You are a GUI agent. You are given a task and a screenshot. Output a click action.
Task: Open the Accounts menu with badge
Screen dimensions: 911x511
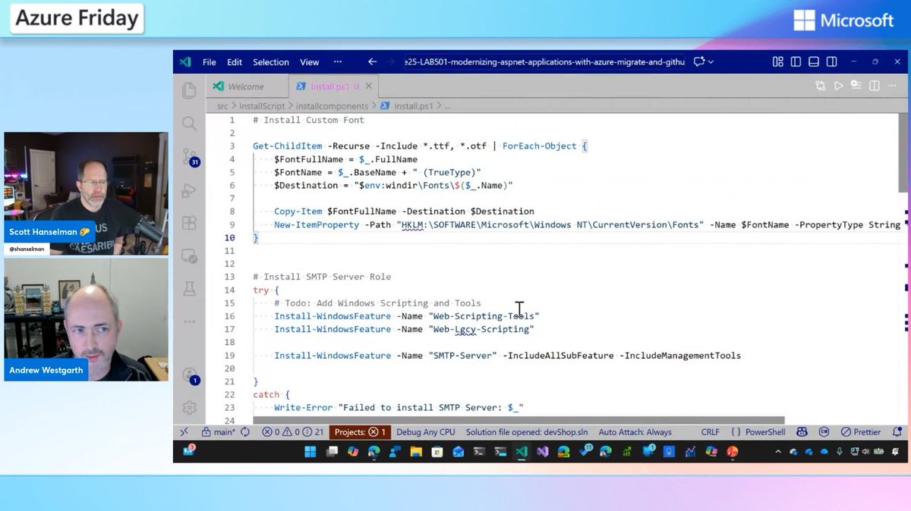[190, 376]
